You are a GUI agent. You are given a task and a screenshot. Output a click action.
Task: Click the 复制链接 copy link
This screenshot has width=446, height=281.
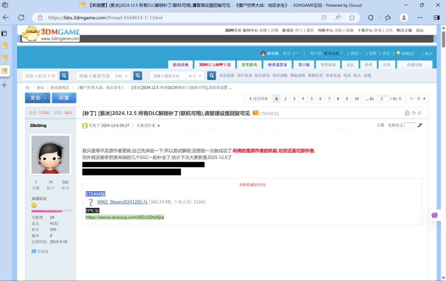[270, 113]
